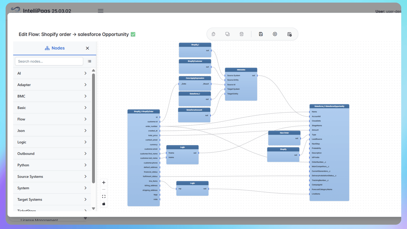
Task: Click the list view icon beside search
Action: pos(90,61)
